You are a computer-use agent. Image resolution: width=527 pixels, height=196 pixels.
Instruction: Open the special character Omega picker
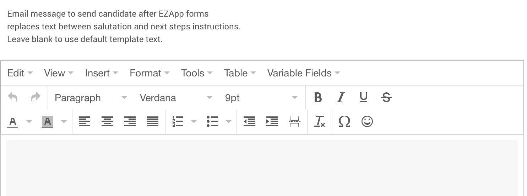[344, 122]
